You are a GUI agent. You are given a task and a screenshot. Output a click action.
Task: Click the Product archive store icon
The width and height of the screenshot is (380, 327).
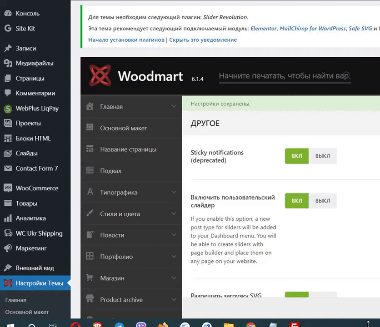tap(90, 299)
